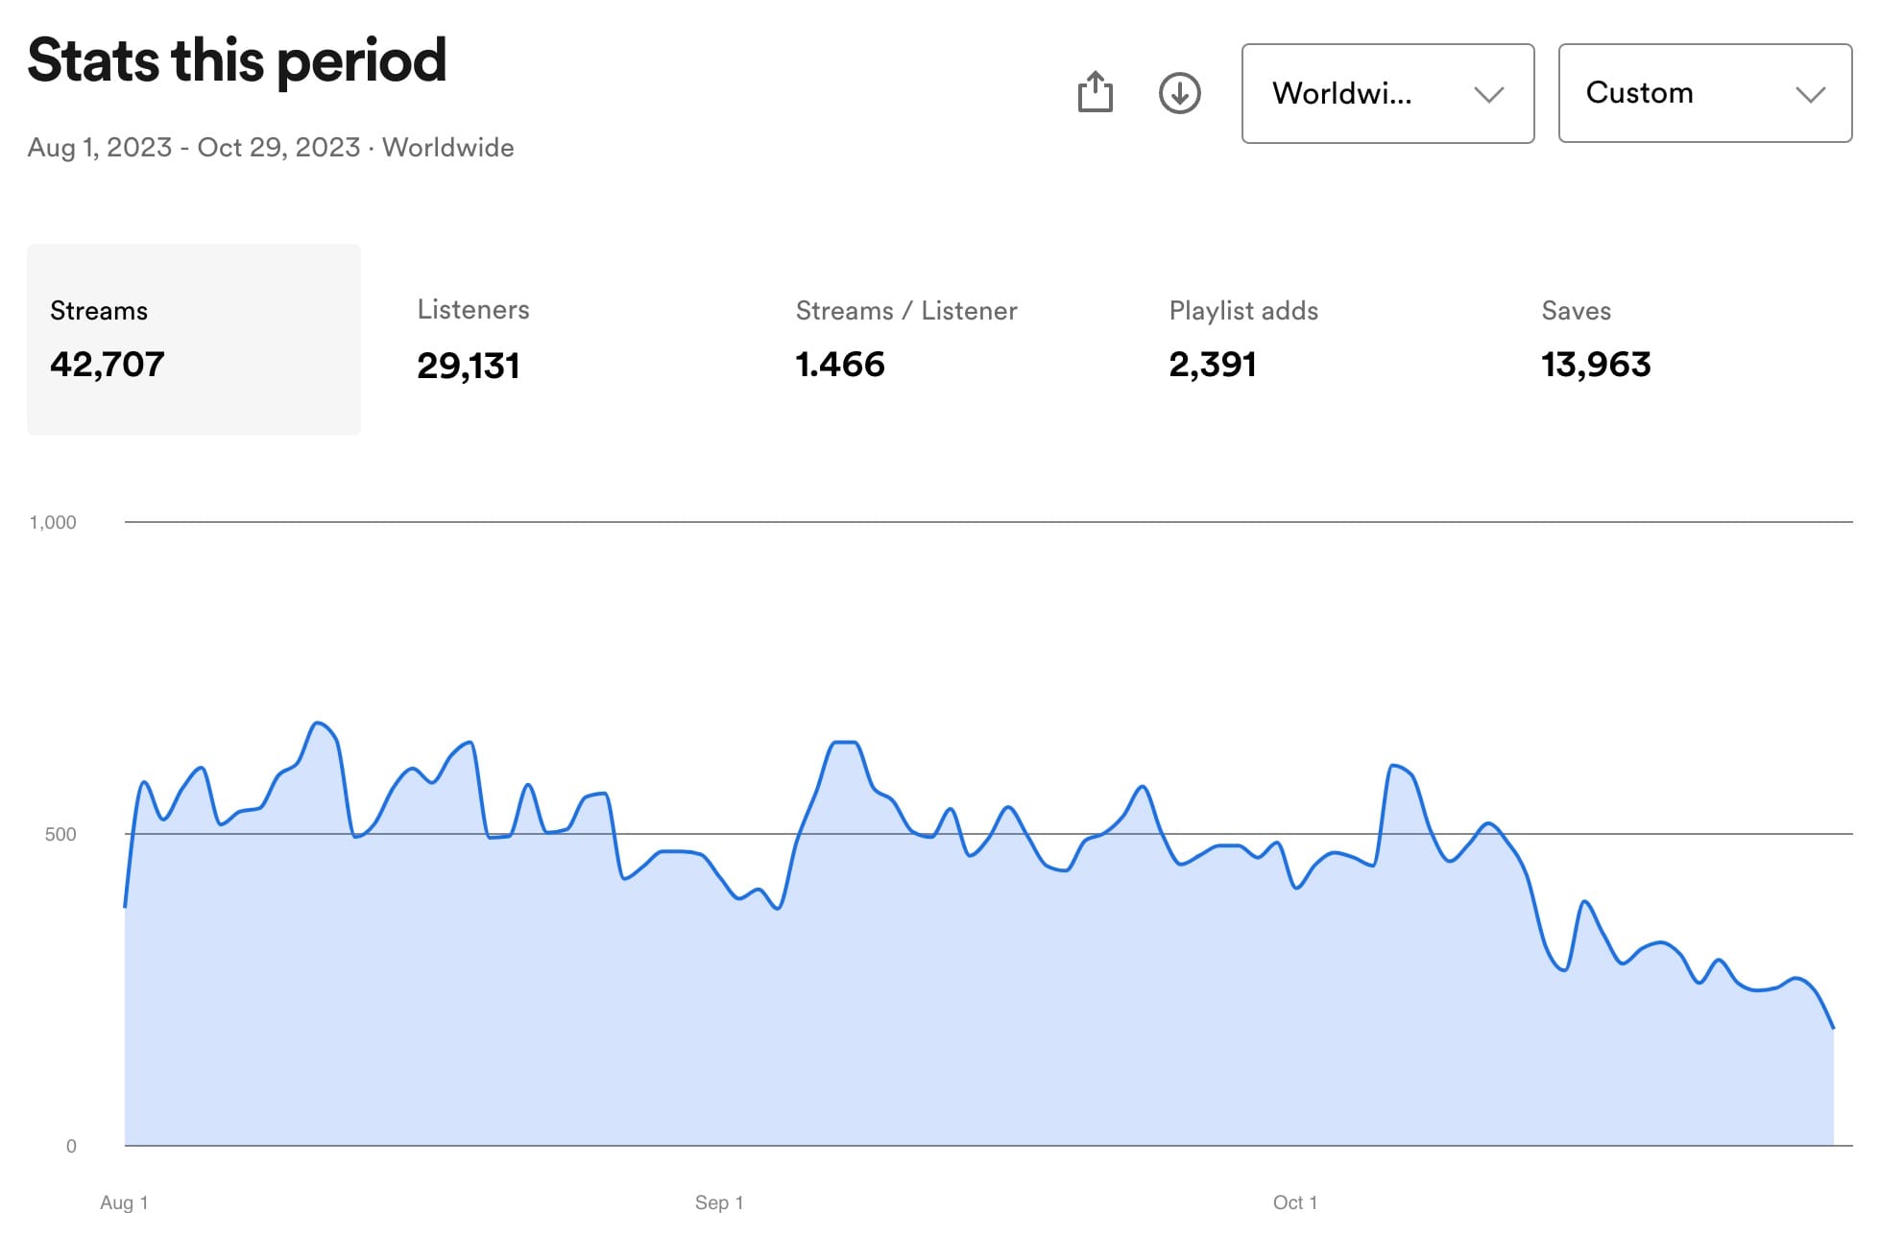Open the Custom date range dropdown
Image resolution: width=1880 pixels, height=1236 pixels.
point(1704,93)
